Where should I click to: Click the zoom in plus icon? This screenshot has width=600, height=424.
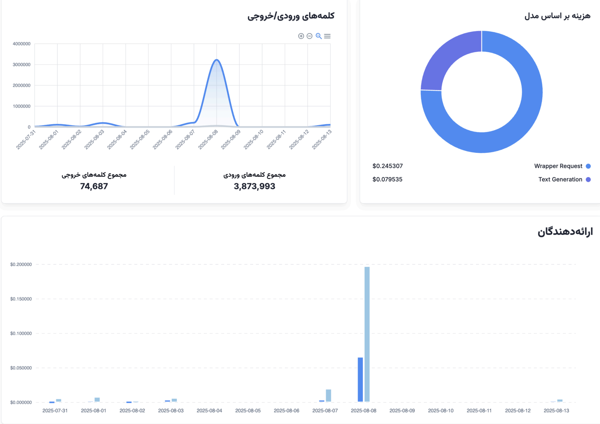coord(301,36)
